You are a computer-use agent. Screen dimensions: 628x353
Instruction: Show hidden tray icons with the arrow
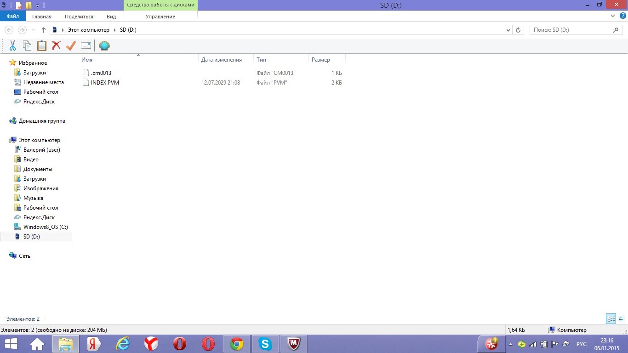point(510,344)
